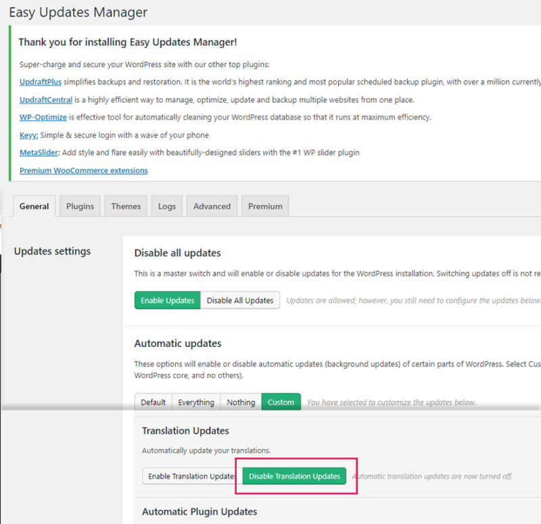Open Premium WooCommerce extensions link

coord(84,170)
